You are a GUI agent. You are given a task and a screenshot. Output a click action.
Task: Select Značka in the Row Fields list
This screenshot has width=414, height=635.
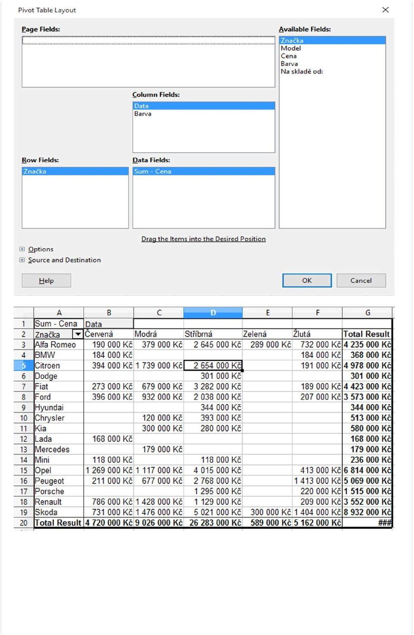coord(75,172)
